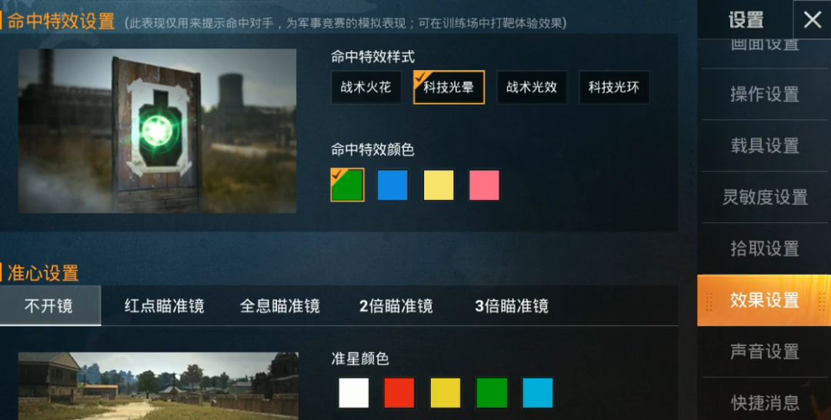The width and height of the screenshot is (831, 420).
Task: Choose the 战术光效 hit effect style
Action: tap(532, 88)
